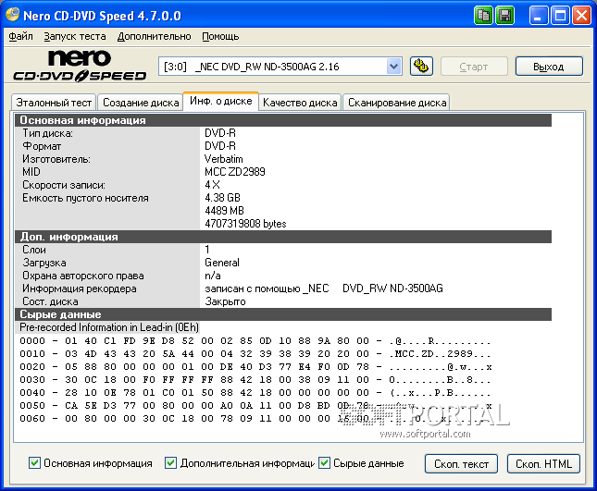This screenshot has width=597, height=491.
Task: Click the hex dump row 0000
Action: coord(255,341)
